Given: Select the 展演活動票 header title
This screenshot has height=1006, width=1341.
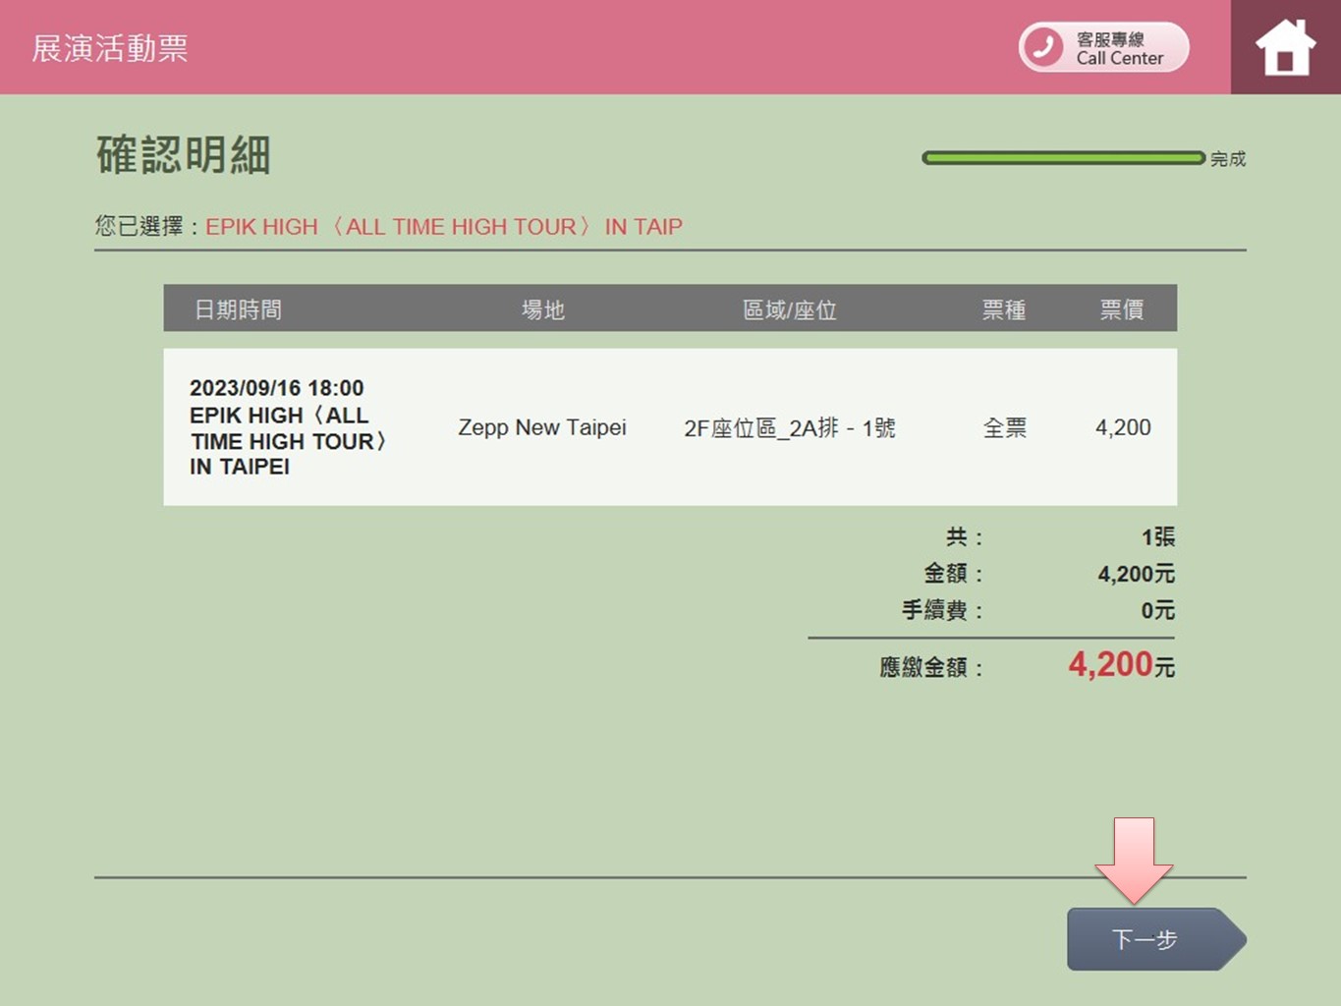Looking at the screenshot, I should point(110,48).
